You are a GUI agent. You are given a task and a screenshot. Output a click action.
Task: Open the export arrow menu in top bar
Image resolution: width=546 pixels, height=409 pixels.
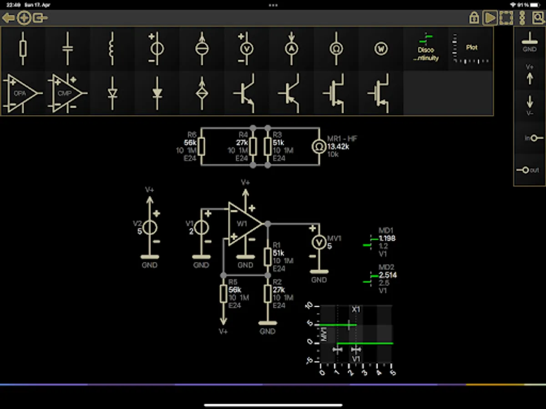pos(40,18)
